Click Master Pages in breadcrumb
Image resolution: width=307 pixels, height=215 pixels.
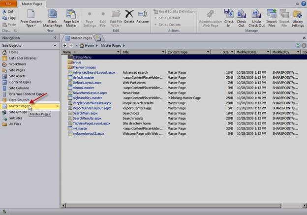tap(111, 45)
